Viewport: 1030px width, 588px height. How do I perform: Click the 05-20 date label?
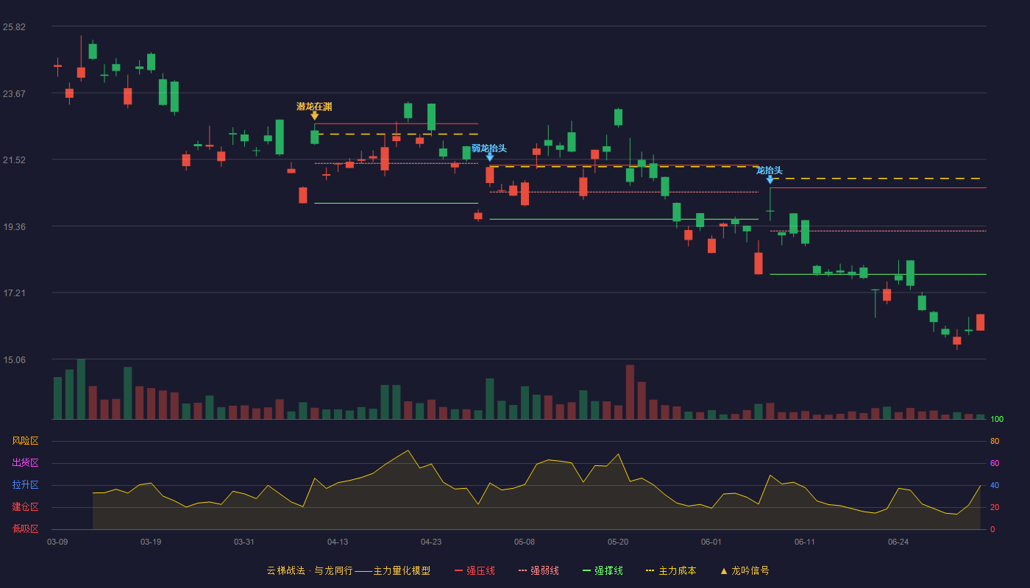point(618,542)
